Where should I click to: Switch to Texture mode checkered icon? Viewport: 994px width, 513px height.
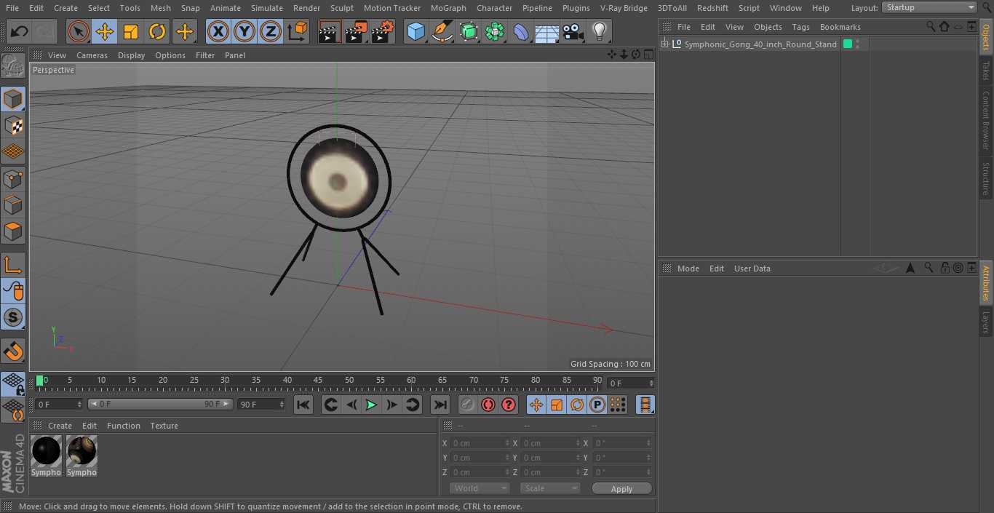pyautogui.click(x=13, y=125)
